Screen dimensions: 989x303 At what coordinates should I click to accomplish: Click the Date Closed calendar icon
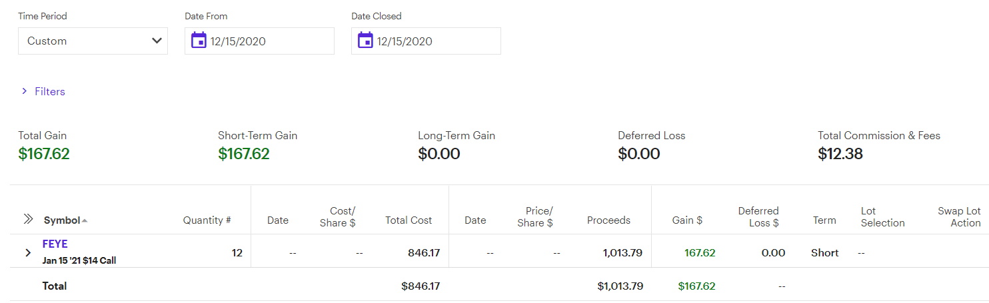pyautogui.click(x=365, y=41)
